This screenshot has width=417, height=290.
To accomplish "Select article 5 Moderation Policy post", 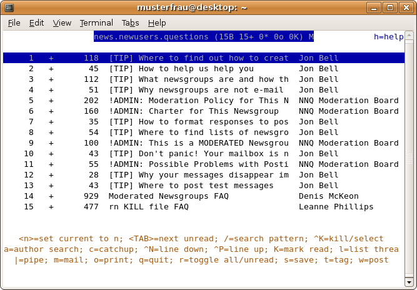I will (x=198, y=101).
